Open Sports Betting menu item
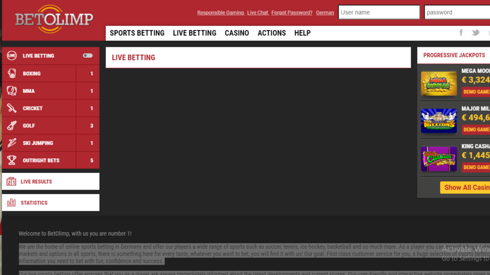This screenshot has width=490, height=275. (137, 33)
